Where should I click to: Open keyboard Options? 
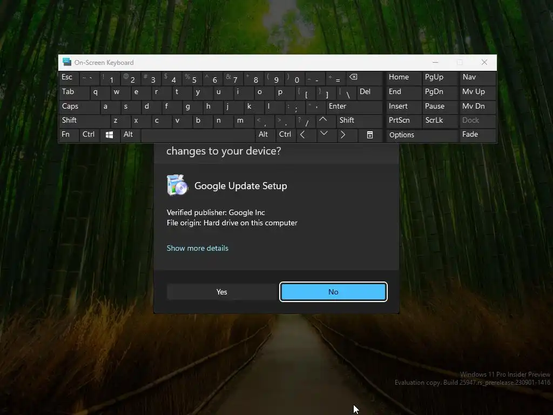pos(421,135)
